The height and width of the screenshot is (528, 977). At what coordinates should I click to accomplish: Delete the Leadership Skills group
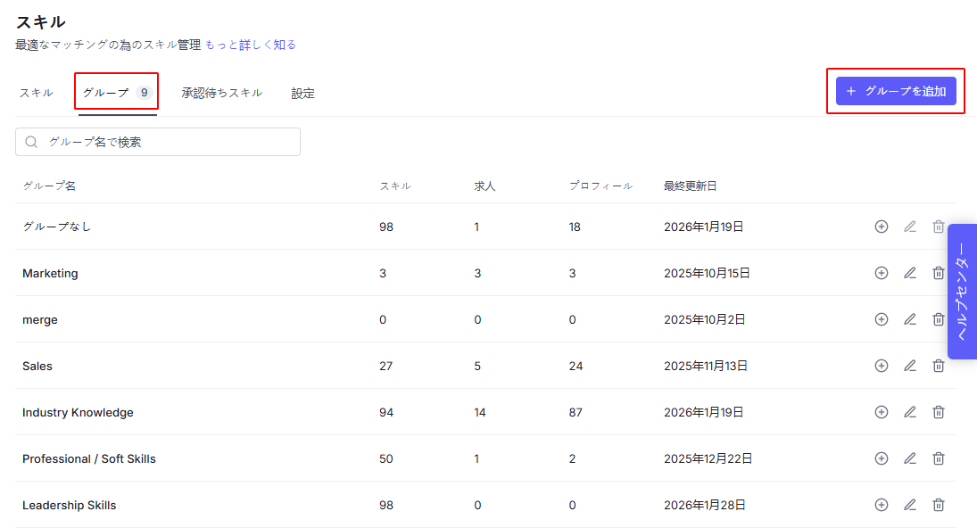point(939,505)
